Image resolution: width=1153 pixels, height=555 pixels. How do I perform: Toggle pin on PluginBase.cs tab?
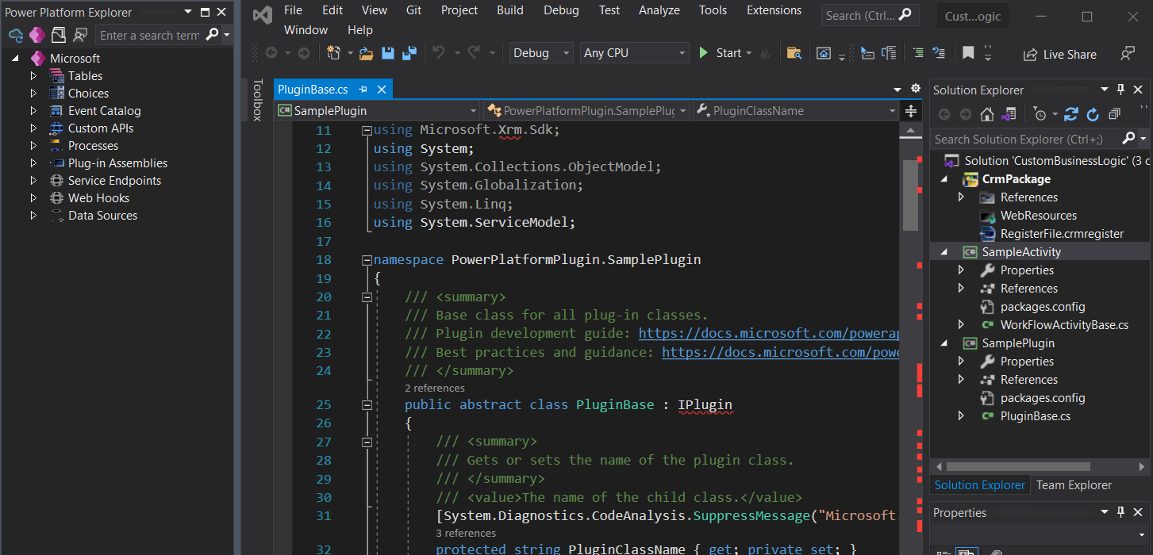[x=363, y=90]
